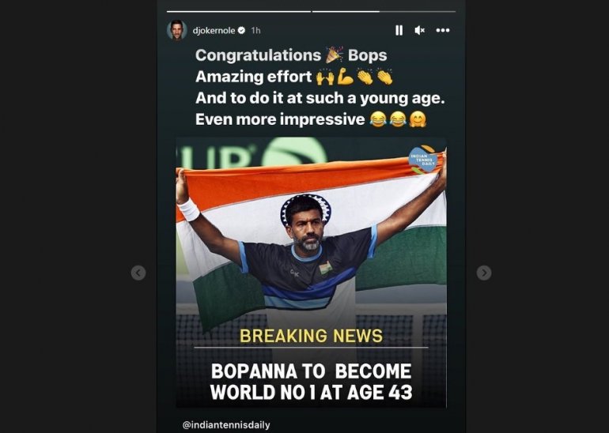Click the 1h timestamp

255,30
